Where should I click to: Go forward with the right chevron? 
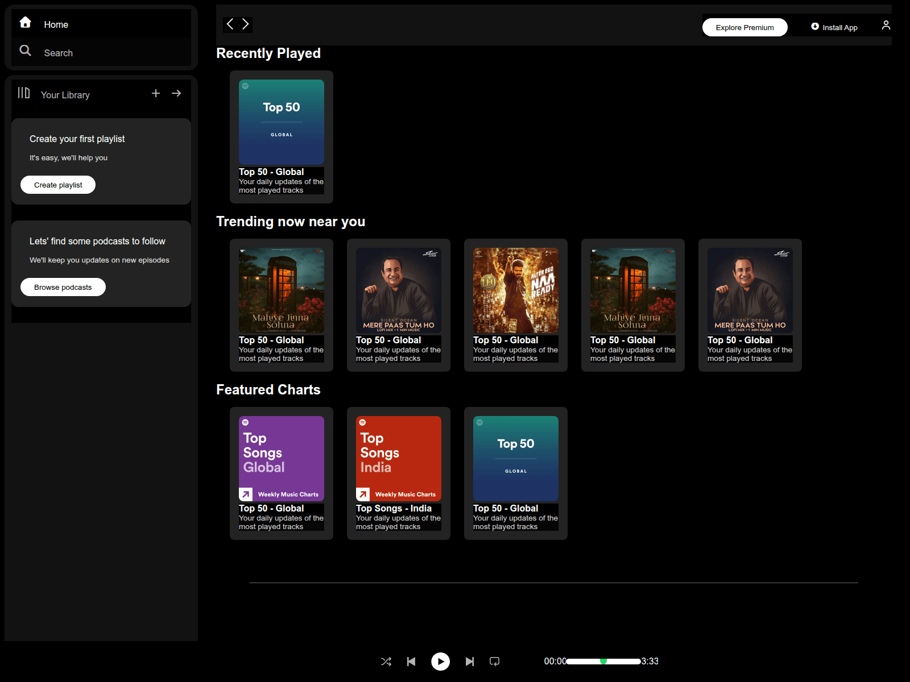coord(245,24)
